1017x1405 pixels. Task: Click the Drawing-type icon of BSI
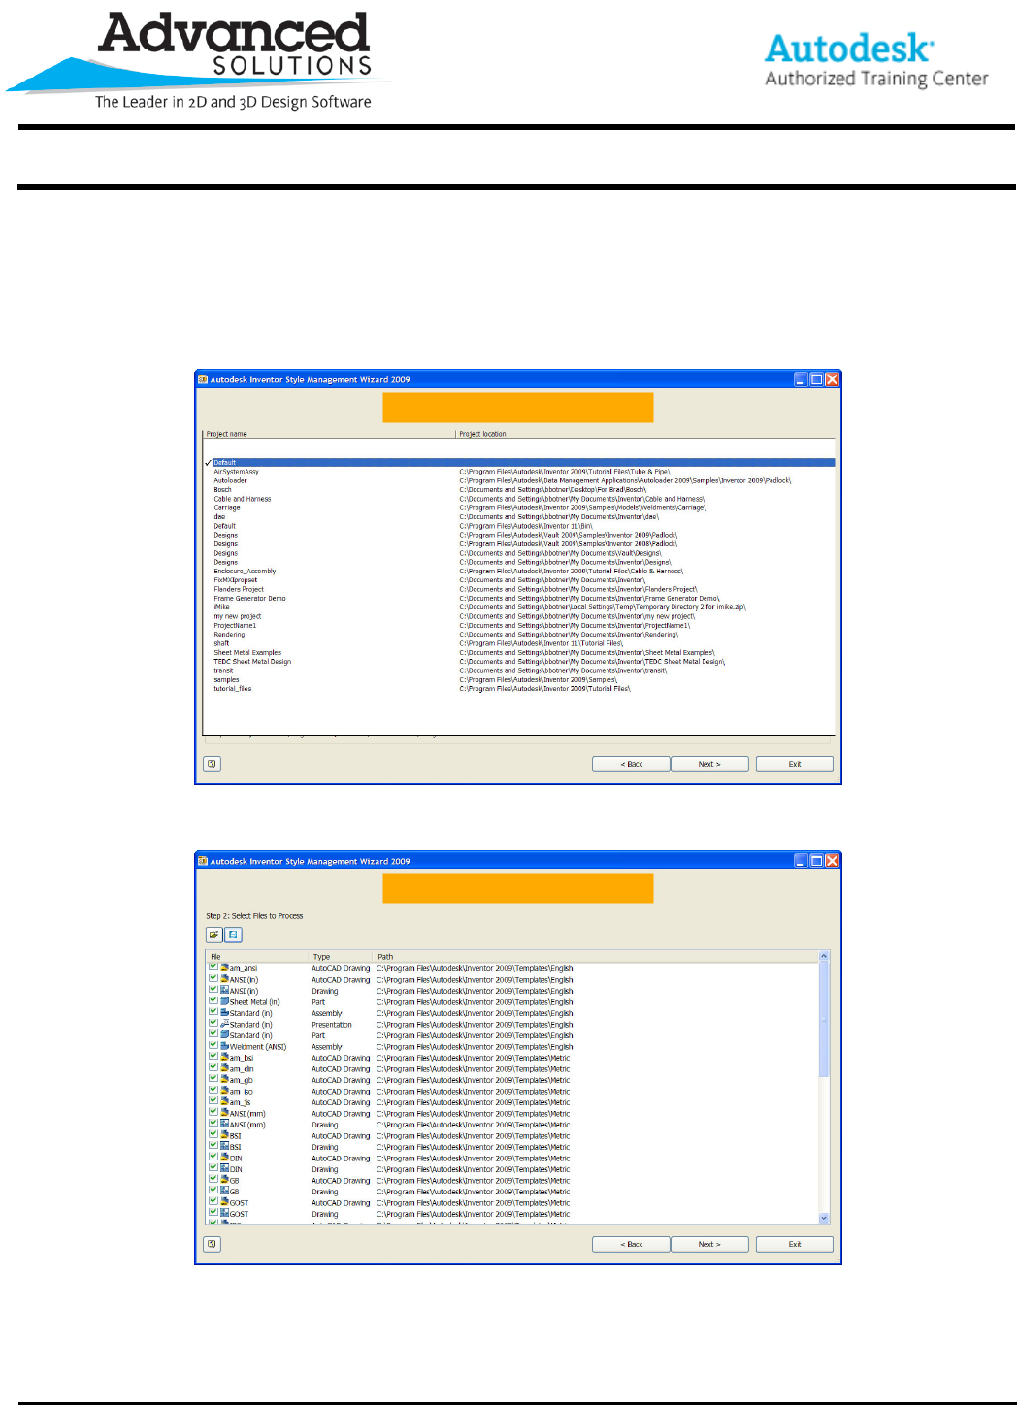point(224,1147)
